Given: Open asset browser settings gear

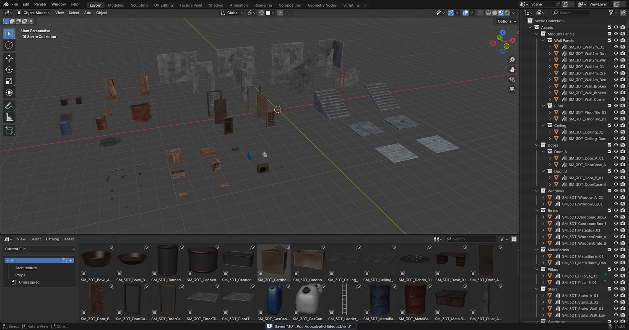Looking at the screenshot, I should pyautogui.click(x=514, y=239).
